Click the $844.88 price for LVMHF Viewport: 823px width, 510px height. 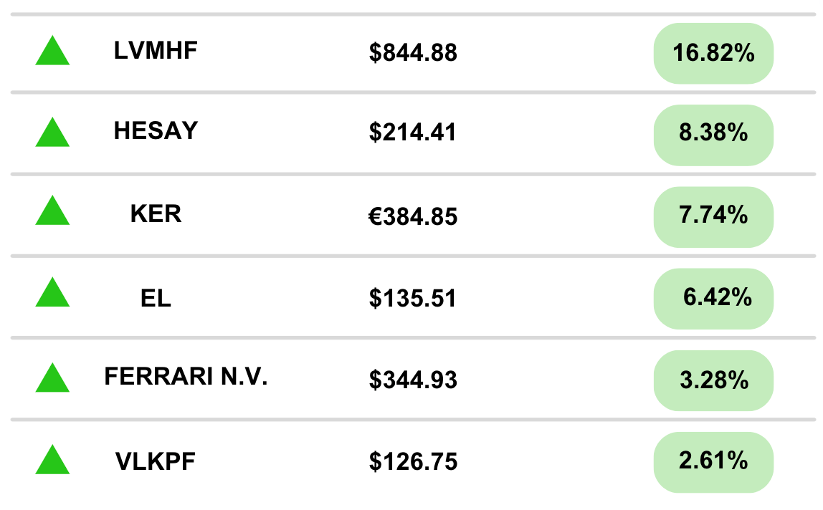click(x=413, y=53)
